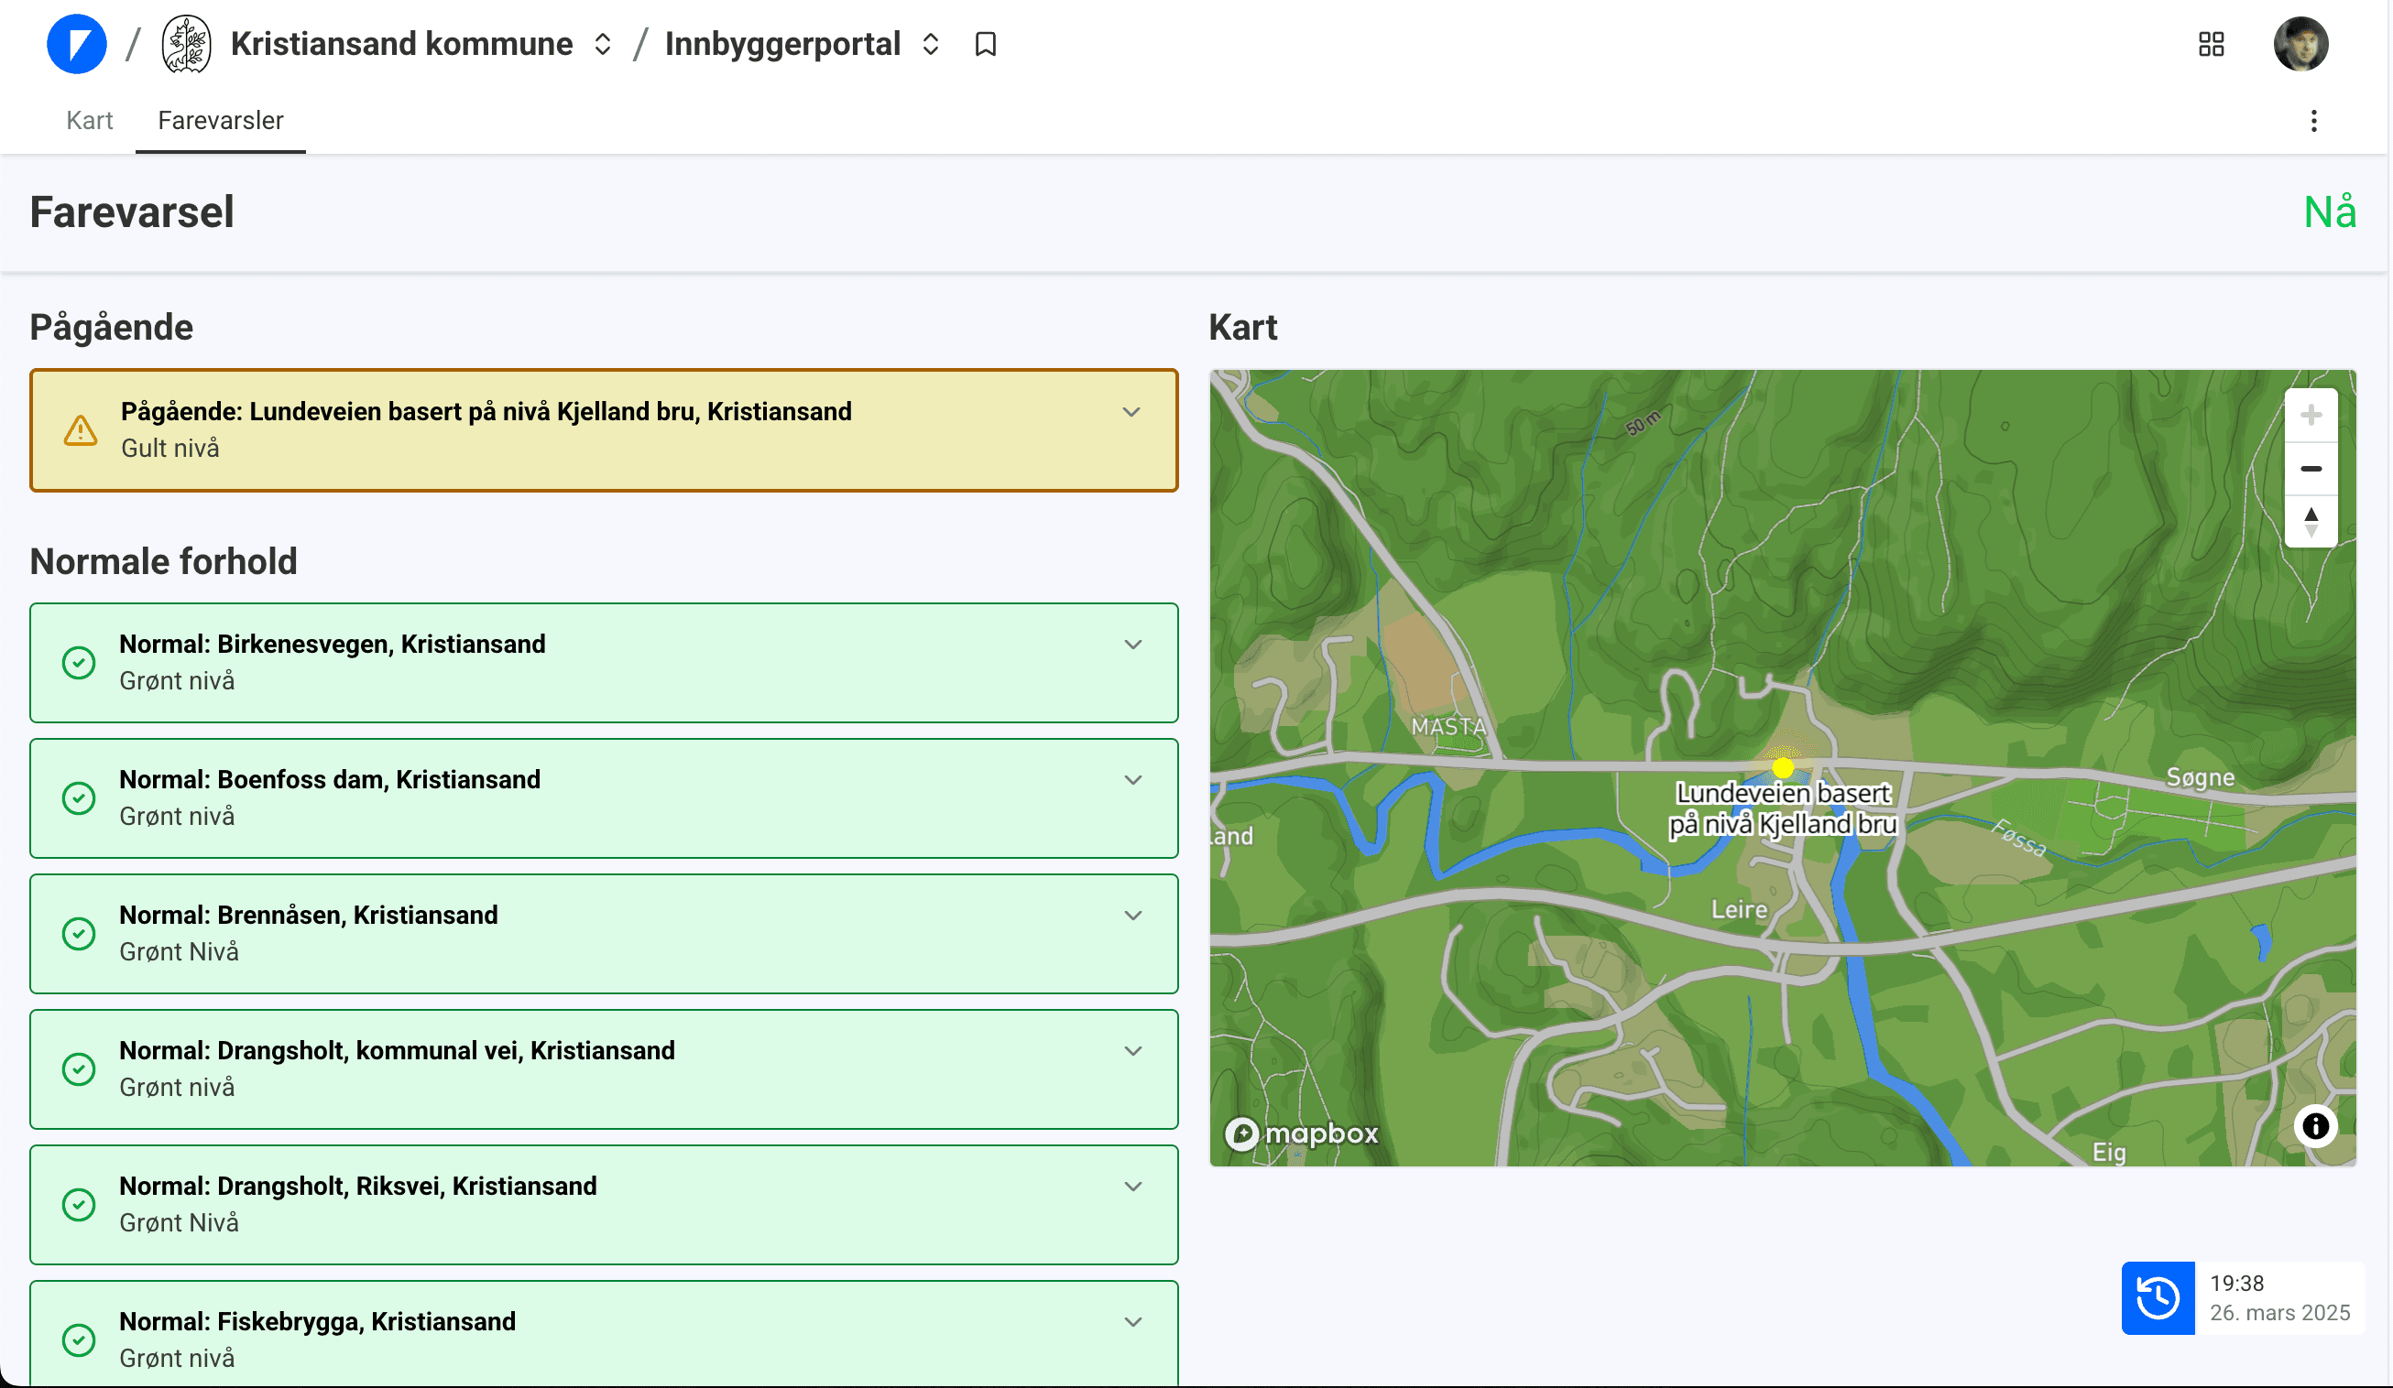Open Innbyggerportal project switcher arrows
Viewport: 2393px width, 1388px height.
[x=931, y=45]
